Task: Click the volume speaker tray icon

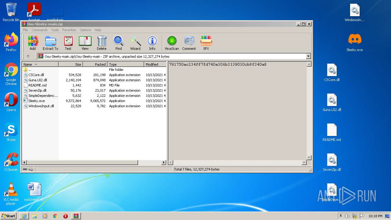Action: (347, 216)
